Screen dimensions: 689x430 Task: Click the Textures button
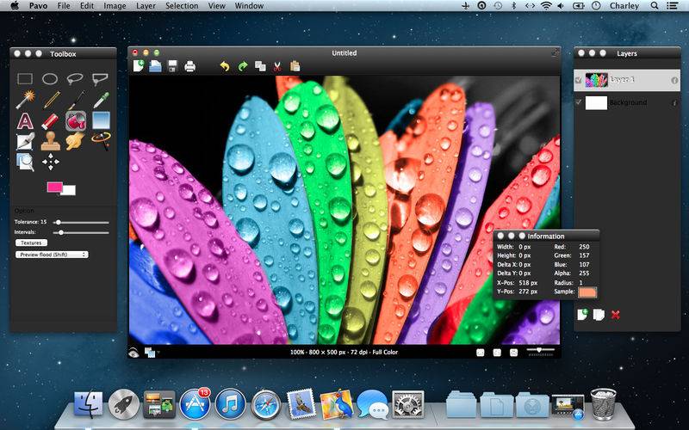click(31, 243)
